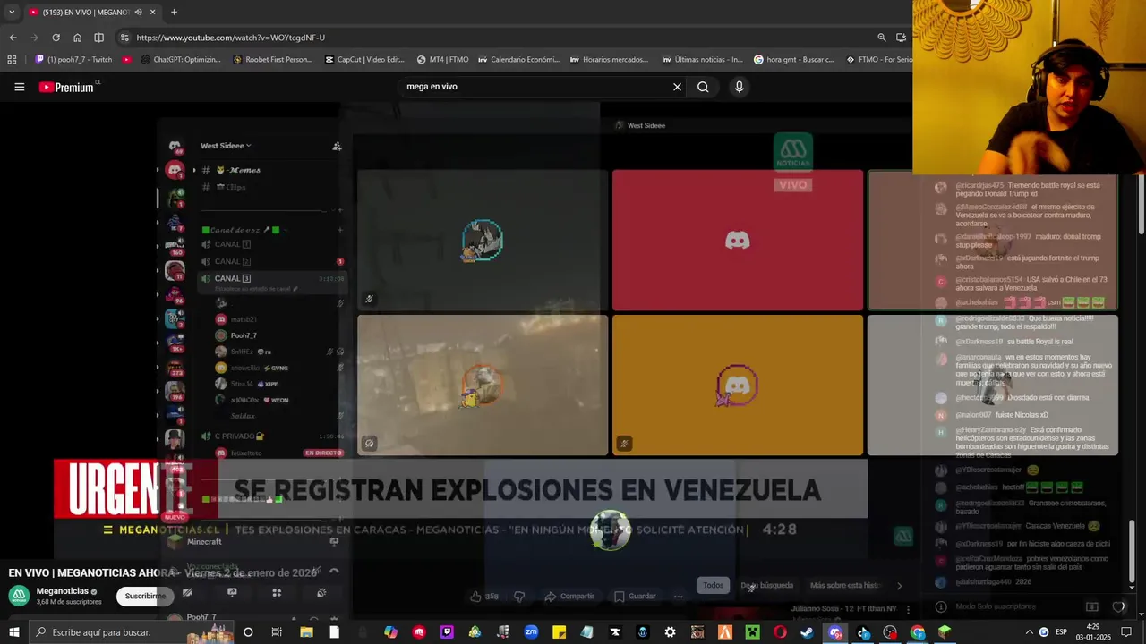Open Zoom from the Windows taskbar
The width and height of the screenshot is (1146, 644).
tap(531, 632)
